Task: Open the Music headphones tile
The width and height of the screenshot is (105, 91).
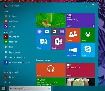Action: pyautogui.click(x=51, y=70)
